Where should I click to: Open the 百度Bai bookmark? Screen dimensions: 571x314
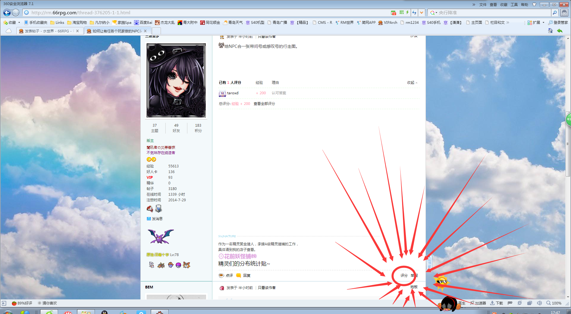click(x=143, y=23)
